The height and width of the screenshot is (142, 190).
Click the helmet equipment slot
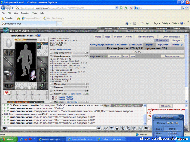(x=9, y=44)
